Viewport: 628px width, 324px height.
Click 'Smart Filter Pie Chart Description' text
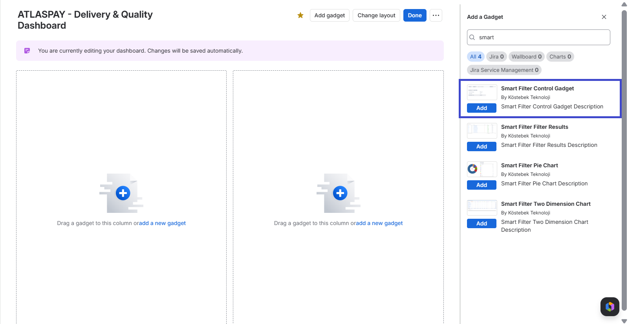click(x=544, y=183)
